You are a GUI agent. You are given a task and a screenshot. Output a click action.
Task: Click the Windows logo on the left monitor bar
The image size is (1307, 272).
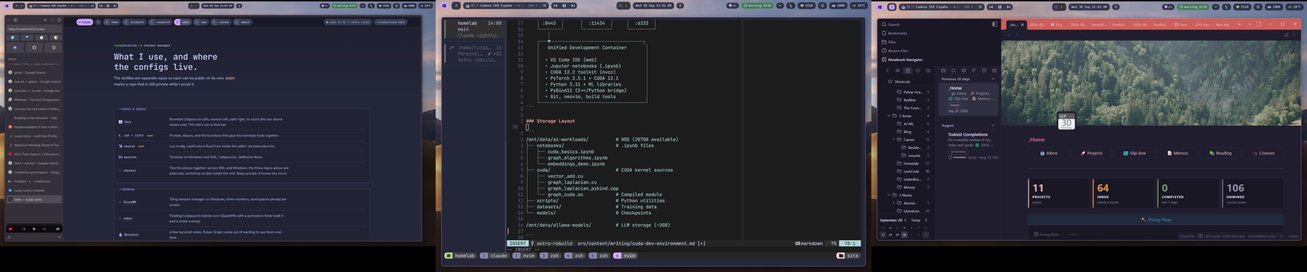(x=7, y=6)
